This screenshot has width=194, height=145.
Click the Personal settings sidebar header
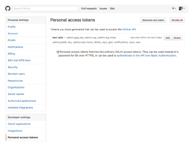coord(26,20)
